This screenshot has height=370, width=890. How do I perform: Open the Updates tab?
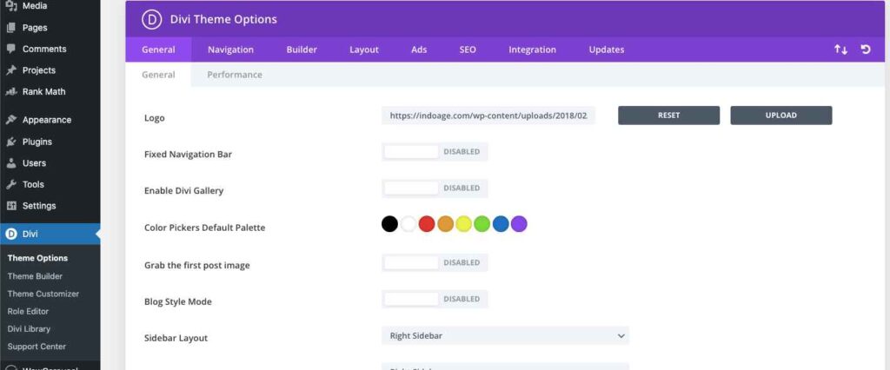(x=606, y=50)
